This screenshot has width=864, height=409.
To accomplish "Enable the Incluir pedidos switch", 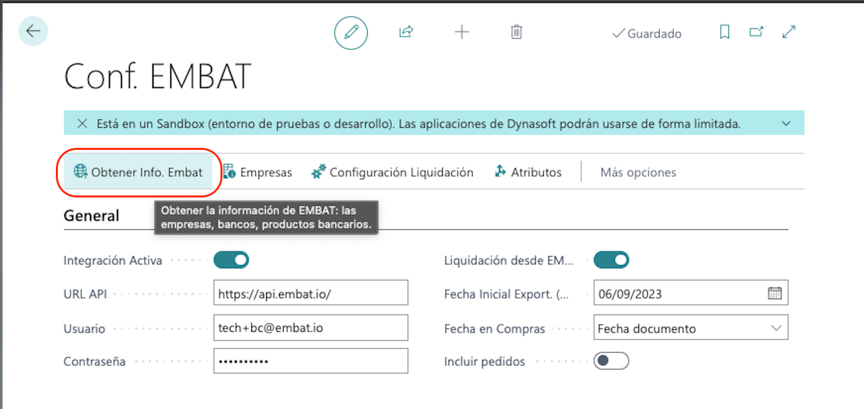I will pyautogui.click(x=611, y=361).
